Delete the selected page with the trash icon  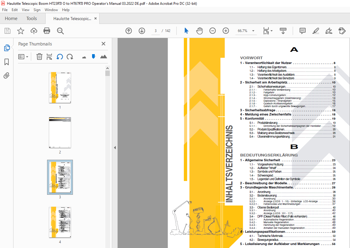[x=39, y=57]
